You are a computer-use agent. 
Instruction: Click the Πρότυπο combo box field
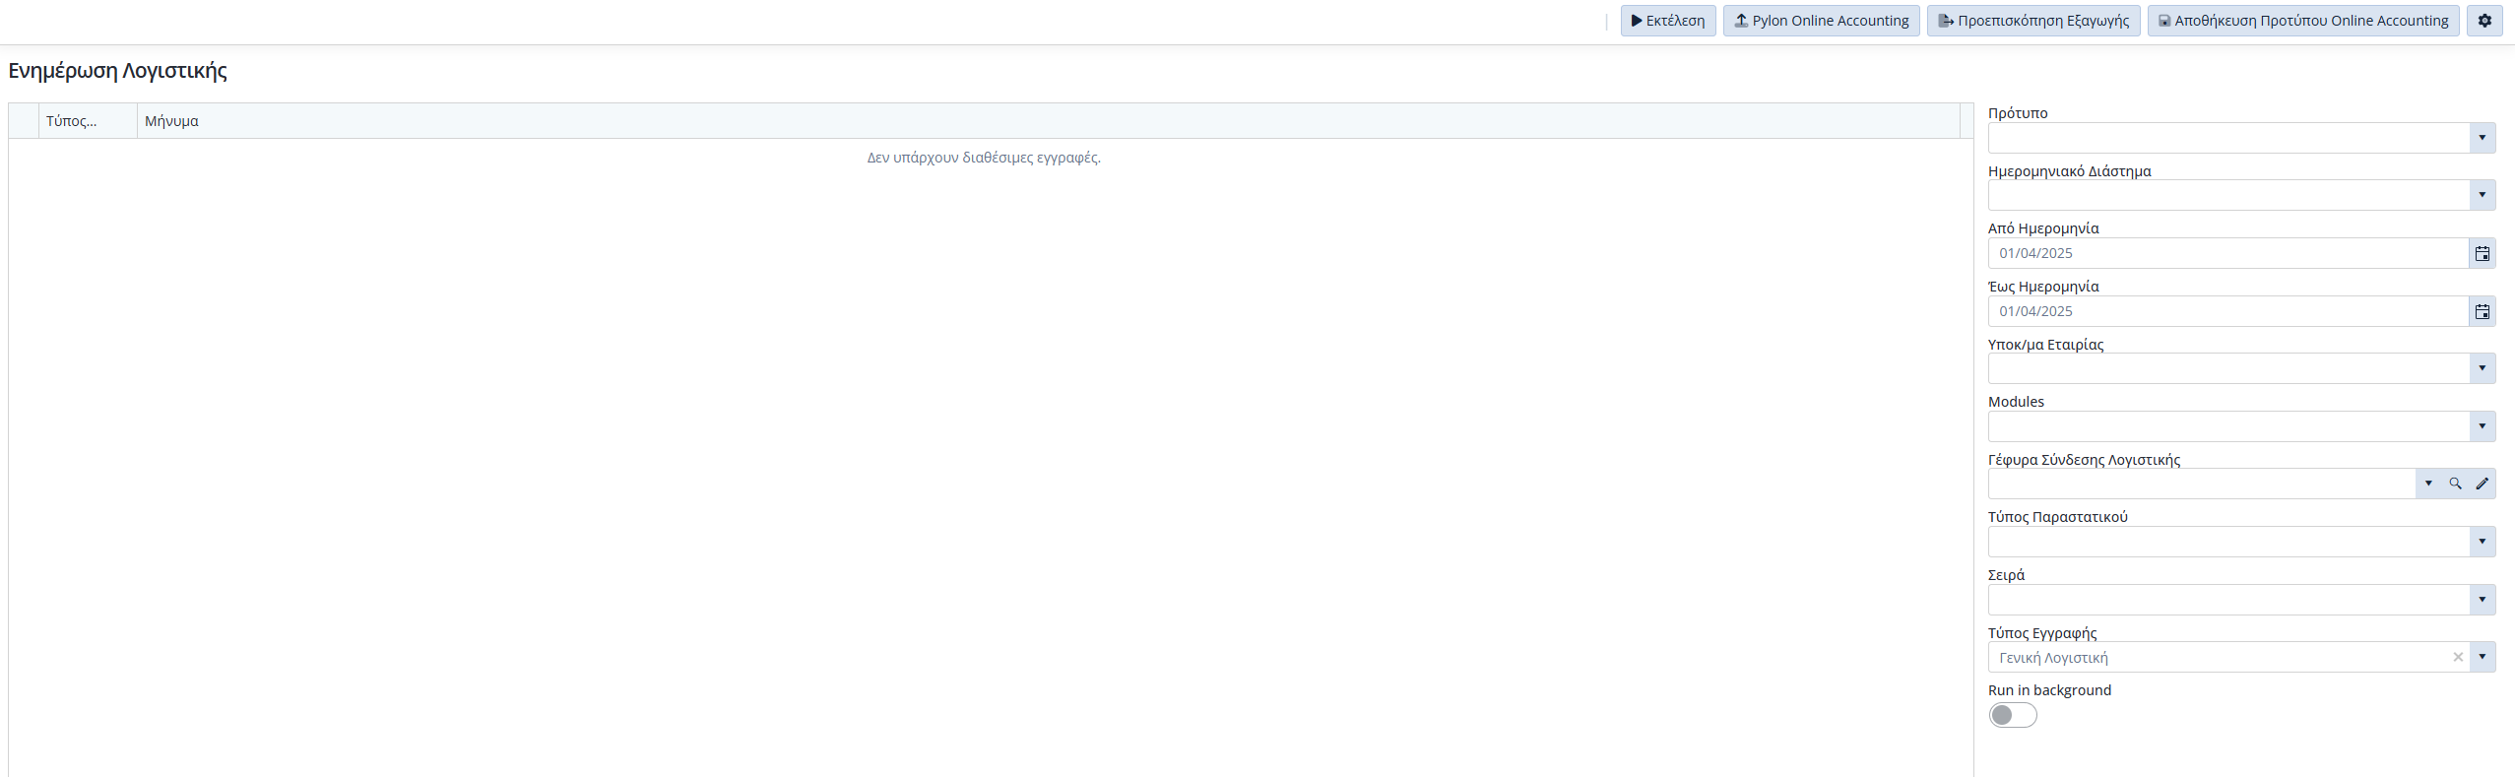[2228, 138]
